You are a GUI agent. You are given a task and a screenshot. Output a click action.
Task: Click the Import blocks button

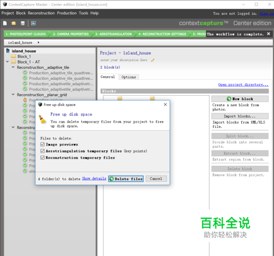(240, 116)
